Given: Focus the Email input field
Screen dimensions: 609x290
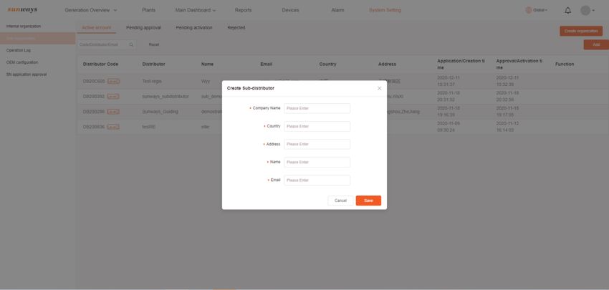Looking at the screenshot, I should click(x=317, y=180).
